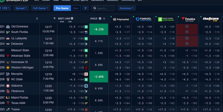Viewport: 223px width, 112px height.
Task: Click the info icon beside HOLD
Action: point(100,19)
